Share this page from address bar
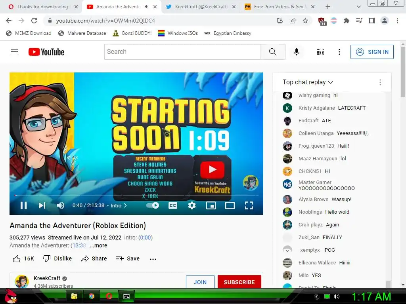 [x=293, y=21]
